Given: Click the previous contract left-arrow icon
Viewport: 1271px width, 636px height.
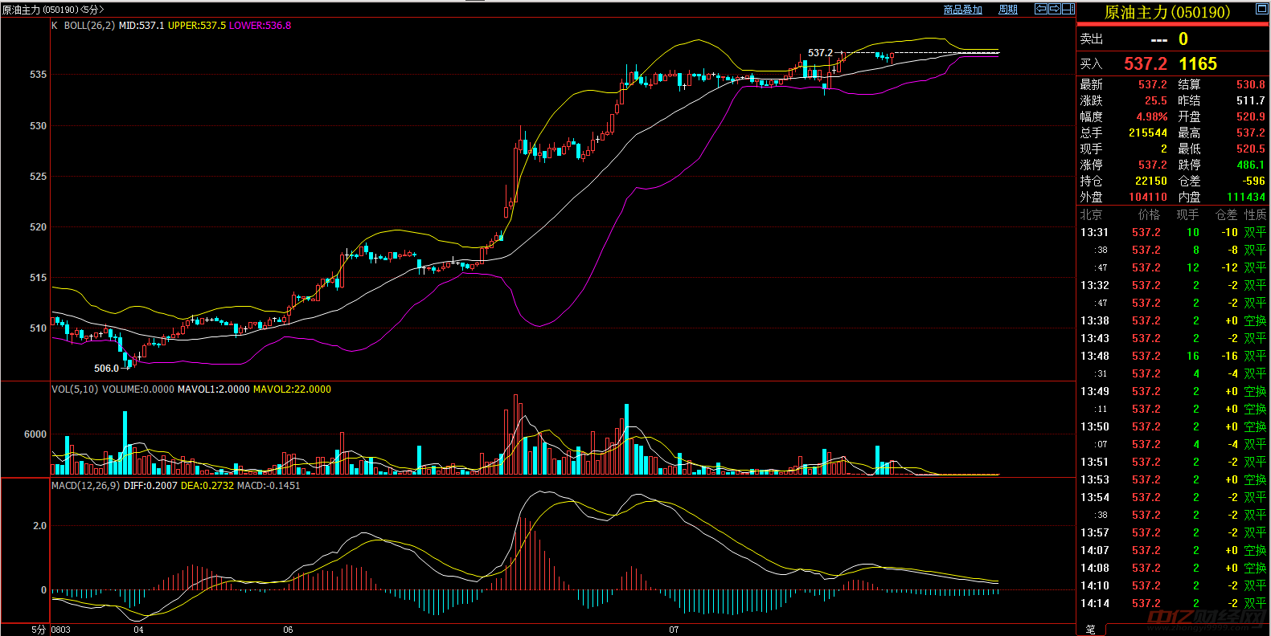Looking at the screenshot, I should click(x=1041, y=9).
